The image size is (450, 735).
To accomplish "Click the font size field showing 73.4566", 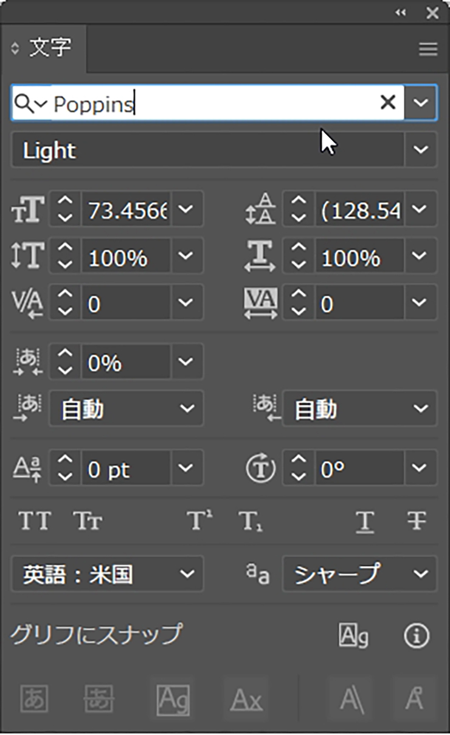I will [128, 210].
